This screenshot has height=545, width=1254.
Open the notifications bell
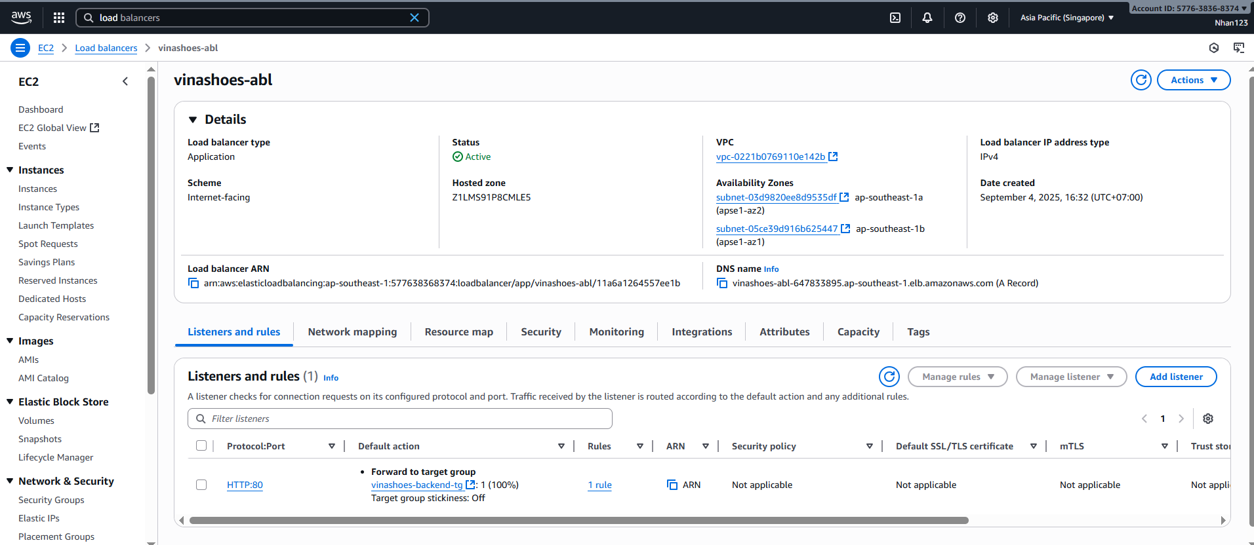(927, 18)
